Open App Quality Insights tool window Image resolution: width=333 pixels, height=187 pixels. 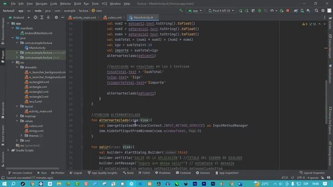click(103, 173)
